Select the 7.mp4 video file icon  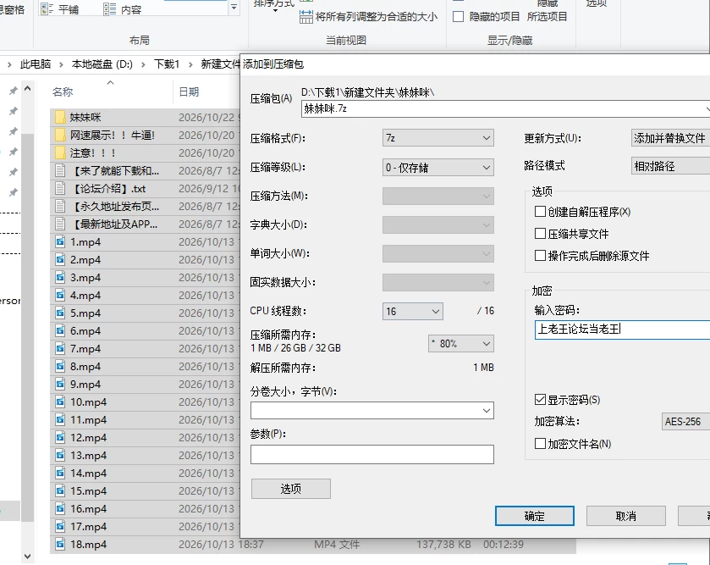(60, 348)
